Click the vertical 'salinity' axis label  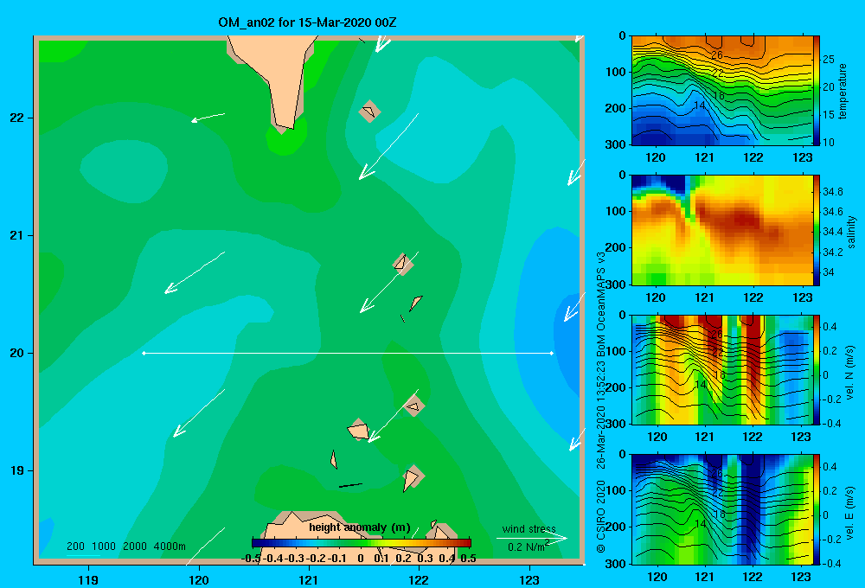(x=852, y=231)
